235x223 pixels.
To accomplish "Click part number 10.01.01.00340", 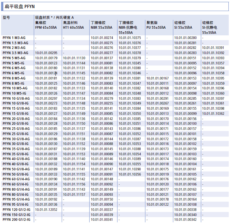I will [x=185, y=215].
